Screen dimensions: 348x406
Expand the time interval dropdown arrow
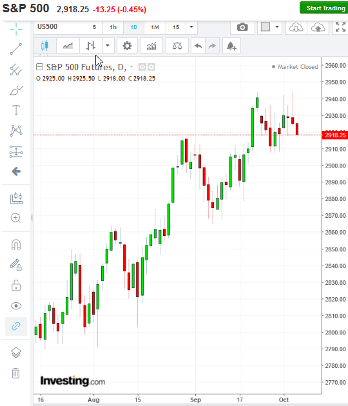click(x=191, y=27)
